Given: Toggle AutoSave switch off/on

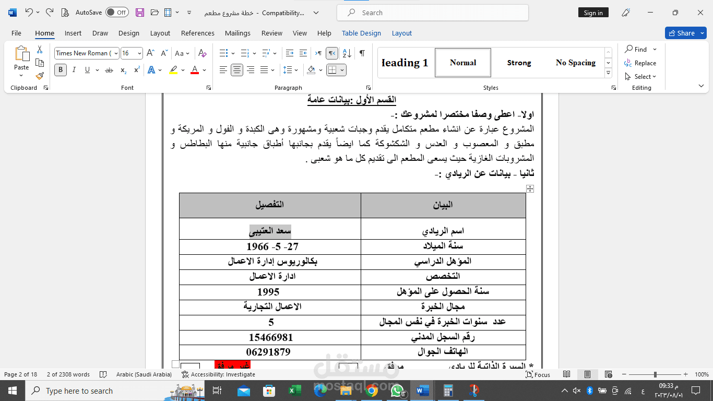Looking at the screenshot, I should coord(117,13).
